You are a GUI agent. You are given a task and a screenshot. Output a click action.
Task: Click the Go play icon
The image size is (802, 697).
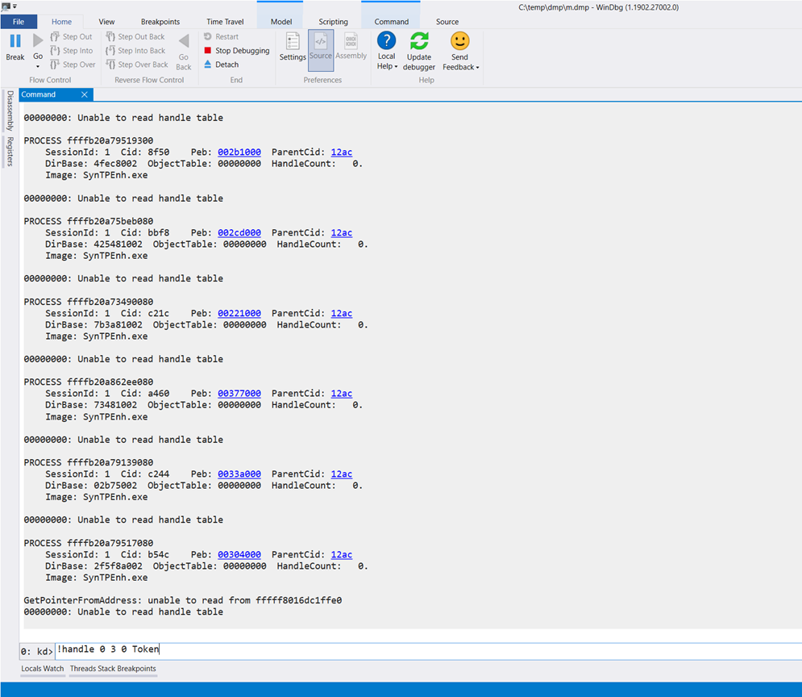[x=38, y=41]
